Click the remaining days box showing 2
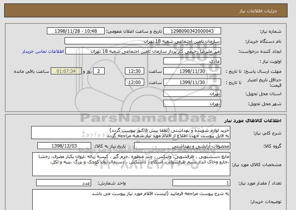Image resolution: width=296 pixels, height=210 pixels. click(x=98, y=71)
